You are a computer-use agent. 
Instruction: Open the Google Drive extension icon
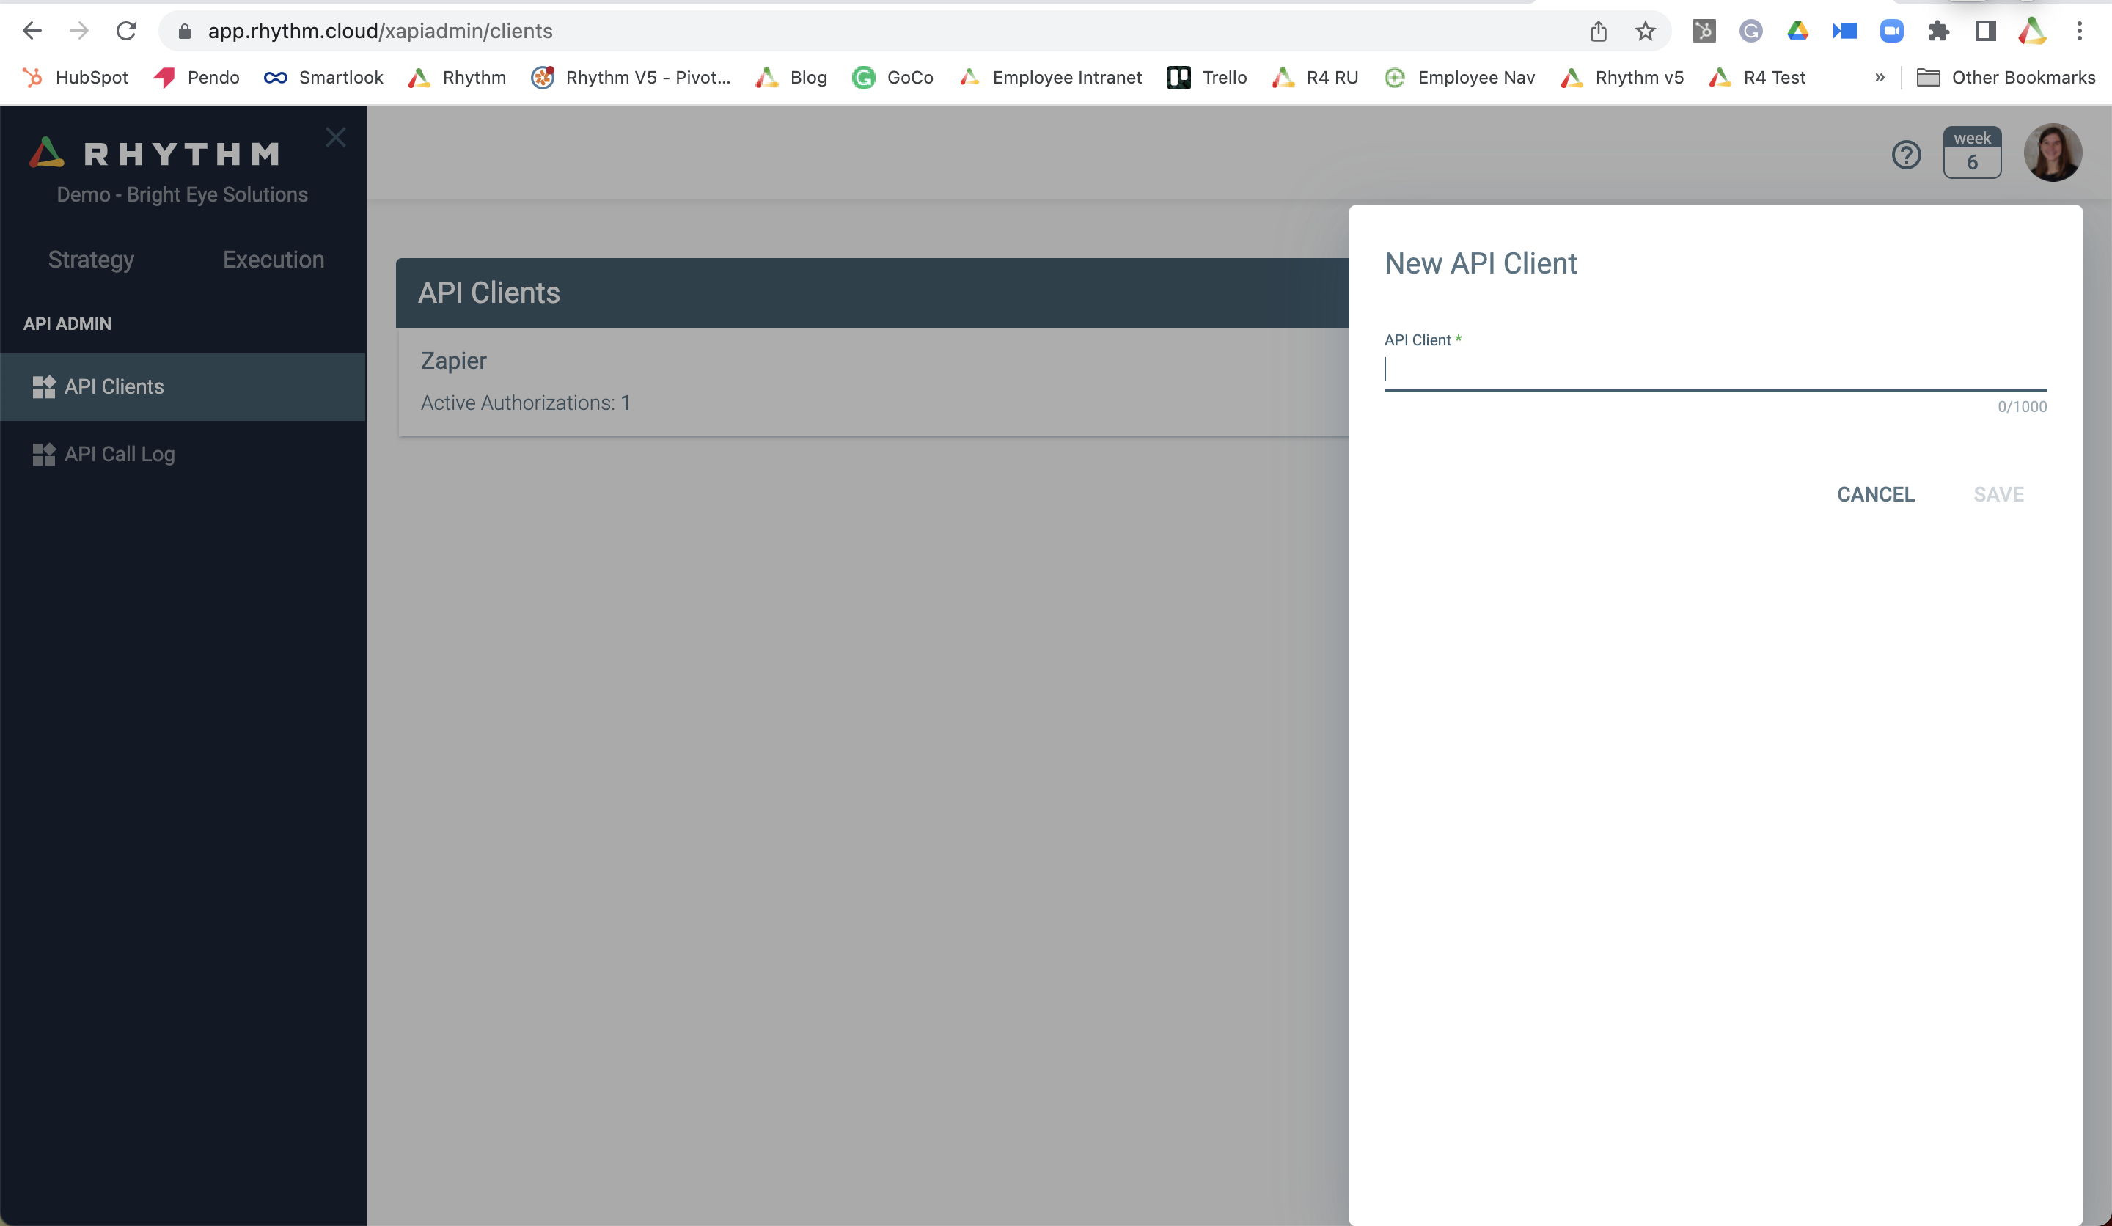coord(1797,31)
